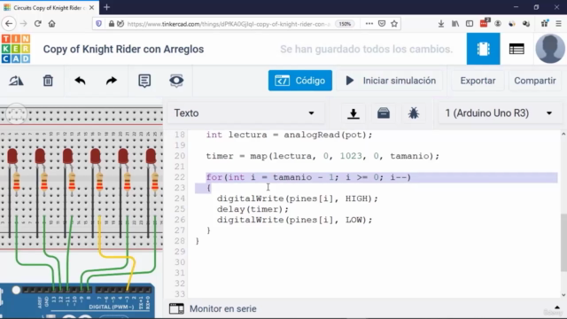Viewport: 567px width, 319px height.
Task: Open the debugger bug icon
Action: pyautogui.click(x=414, y=113)
